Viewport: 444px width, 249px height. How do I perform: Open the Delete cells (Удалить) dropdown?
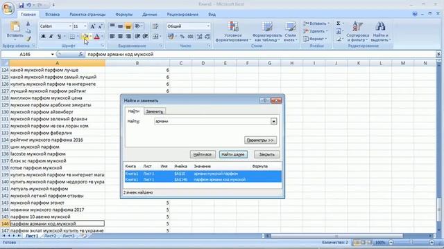point(316,31)
